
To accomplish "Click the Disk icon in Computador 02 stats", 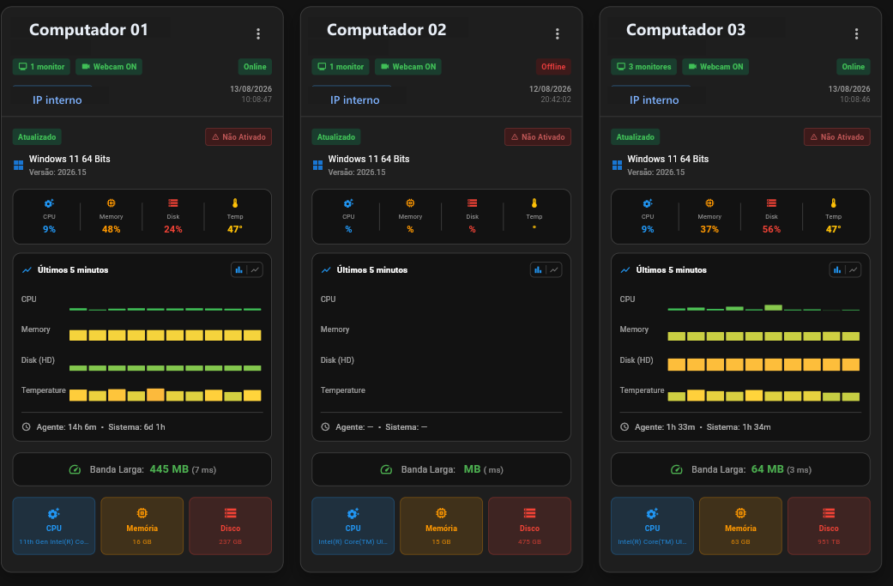I will [x=472, y=203].
